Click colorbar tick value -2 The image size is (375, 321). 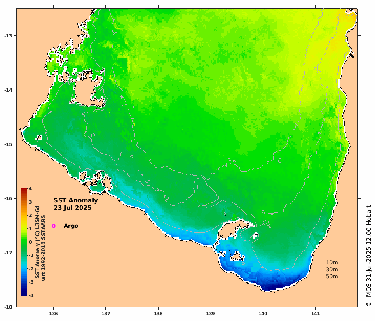click(x=31, y=269)
